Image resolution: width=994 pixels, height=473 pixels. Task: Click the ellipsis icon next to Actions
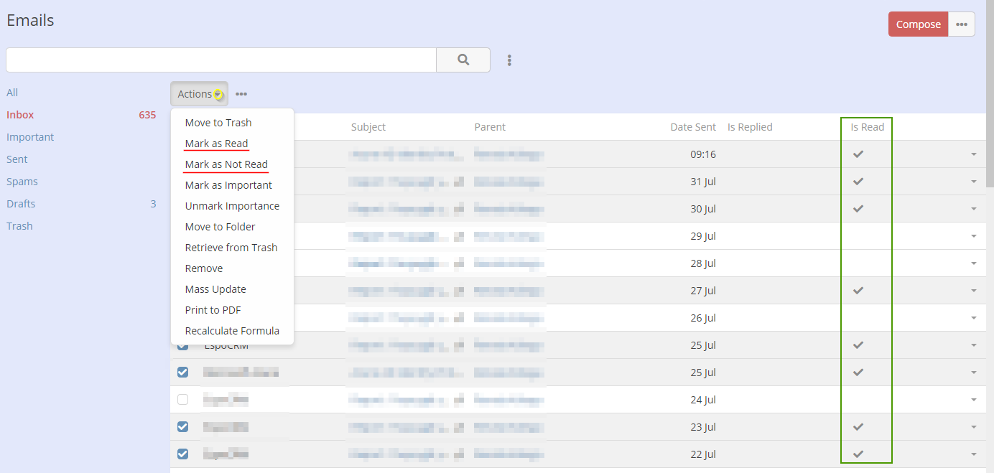[x=241, y=94]
